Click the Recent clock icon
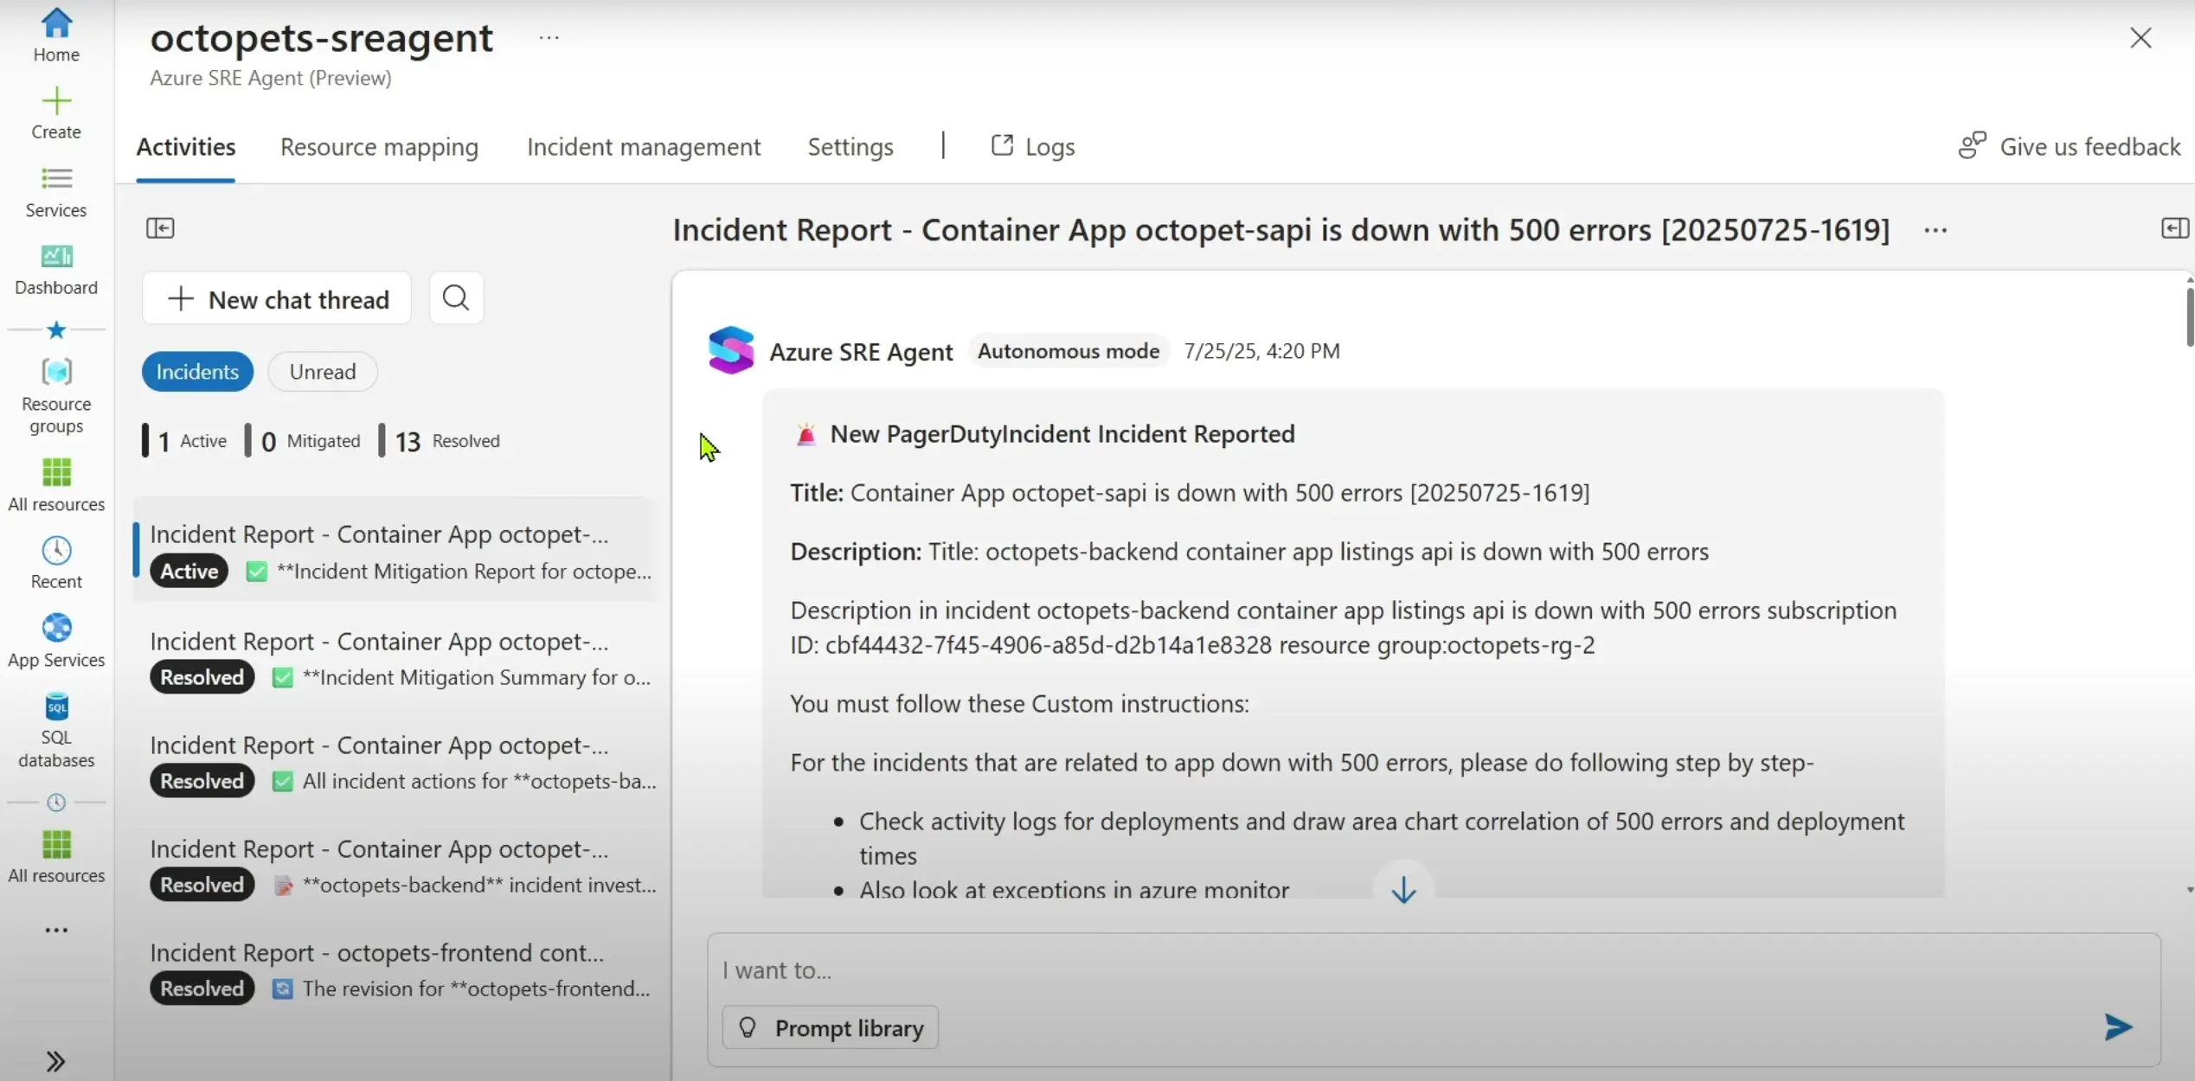The height and width of the screenshot is (1081, 2195). pos(56,551)
